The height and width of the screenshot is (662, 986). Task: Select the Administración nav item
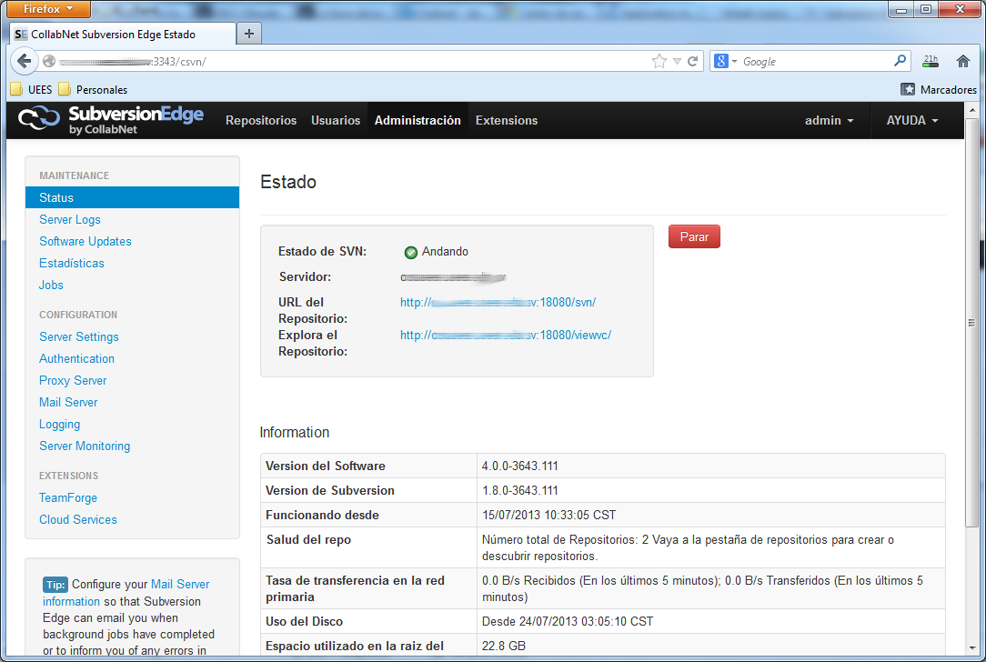pyautogui.click(x=418, y=120)
